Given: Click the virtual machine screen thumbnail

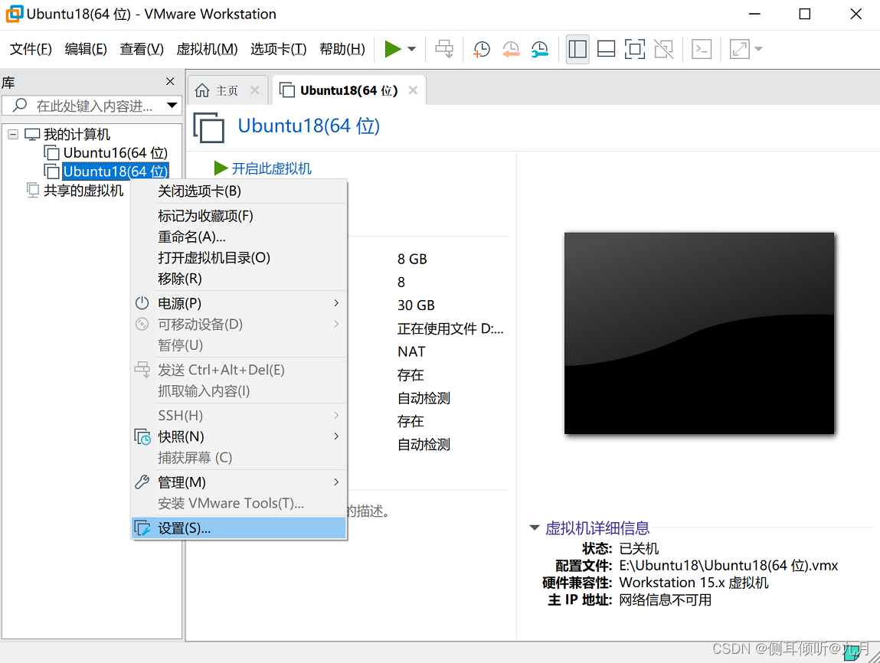Looking at the screenshot, I should click(699, 333).
